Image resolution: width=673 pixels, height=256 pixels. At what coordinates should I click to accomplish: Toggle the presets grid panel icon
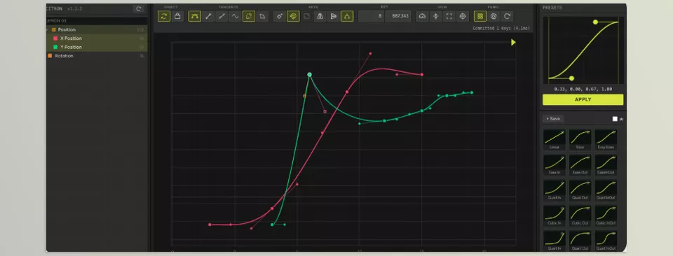480,16
